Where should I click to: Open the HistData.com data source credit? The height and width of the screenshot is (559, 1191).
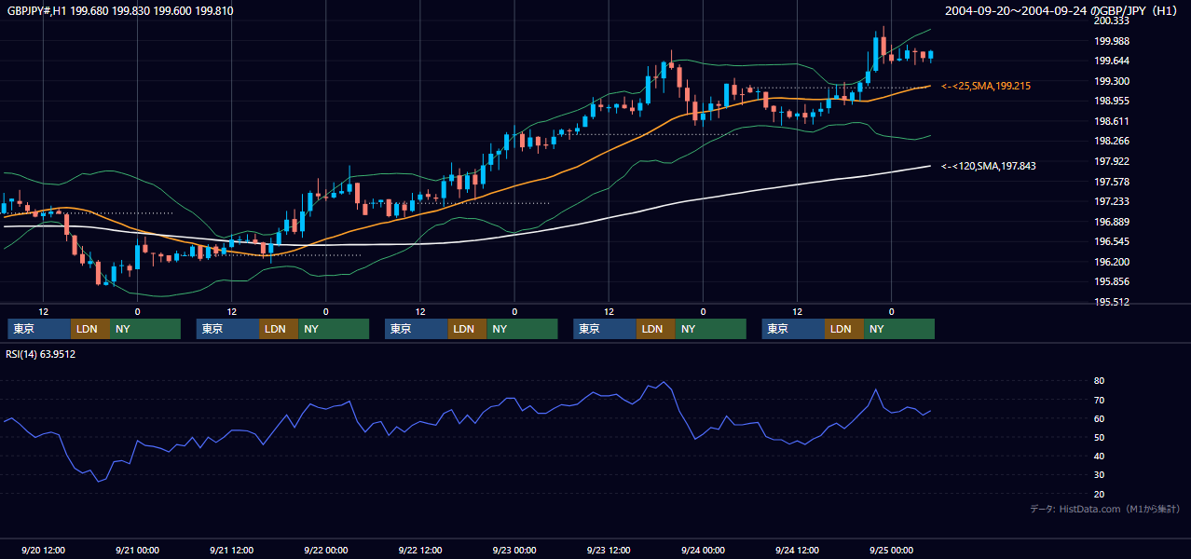coord(1105,509)
